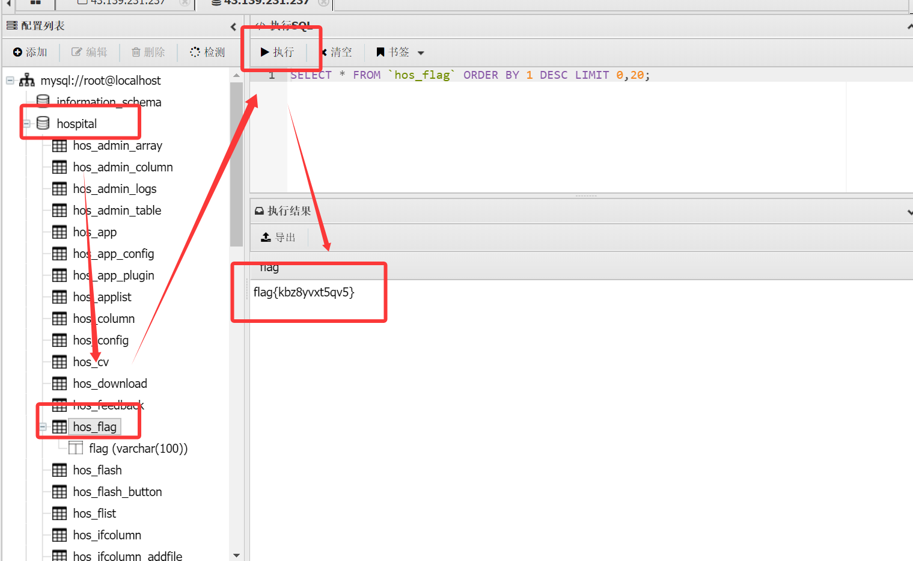The image size is (913, 561).
Task: Click the hos_flash table icon
Action: 60,470
